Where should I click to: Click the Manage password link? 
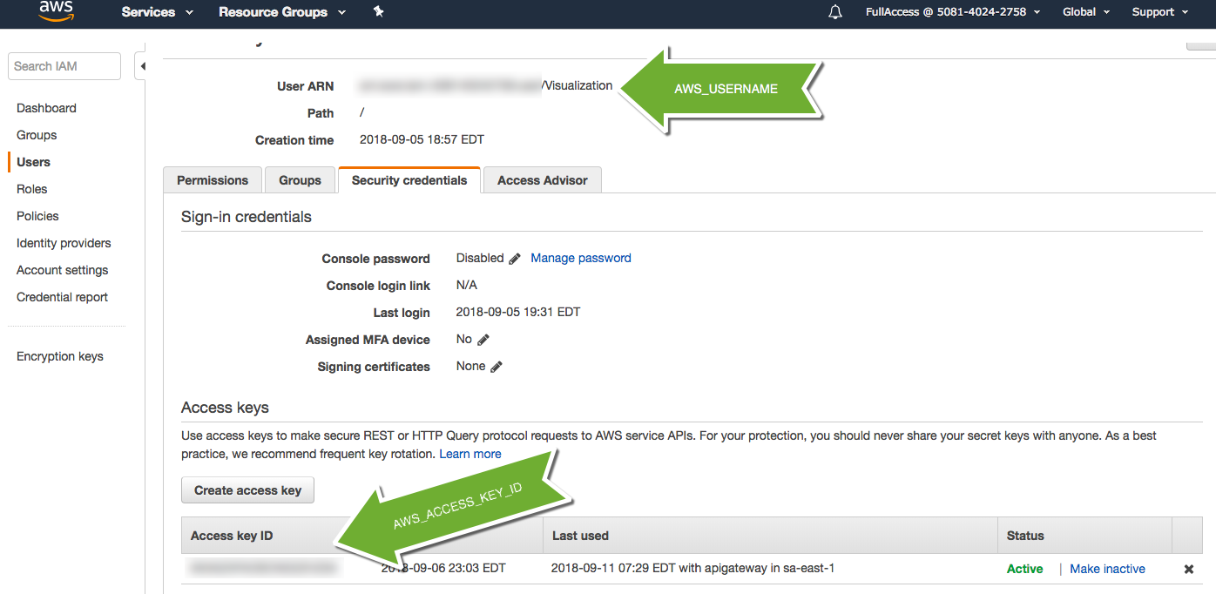[x=581, y=258]
